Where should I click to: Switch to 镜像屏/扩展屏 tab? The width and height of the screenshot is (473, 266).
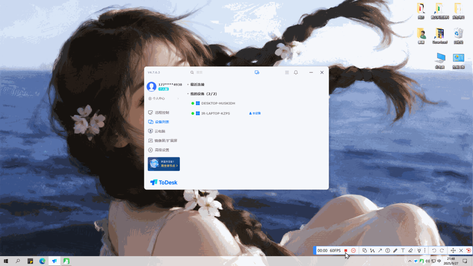163,141
